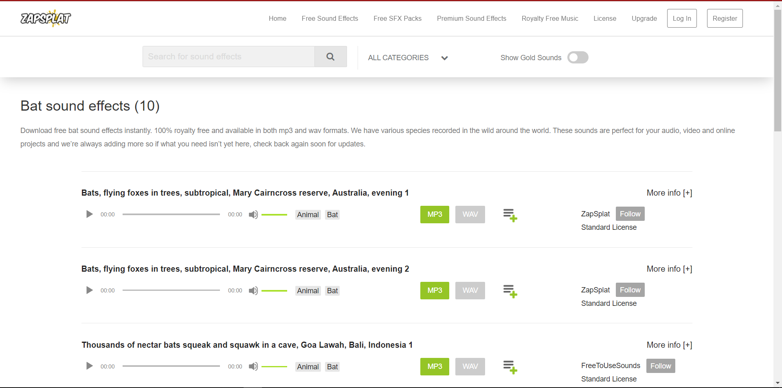Open the ALL CATEGORIES dropdown

point(408,58)
